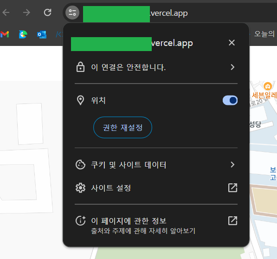This screenshot has width=277, height=259.
Task: Click the site settings gear icon
Action: tap(80, 188)
